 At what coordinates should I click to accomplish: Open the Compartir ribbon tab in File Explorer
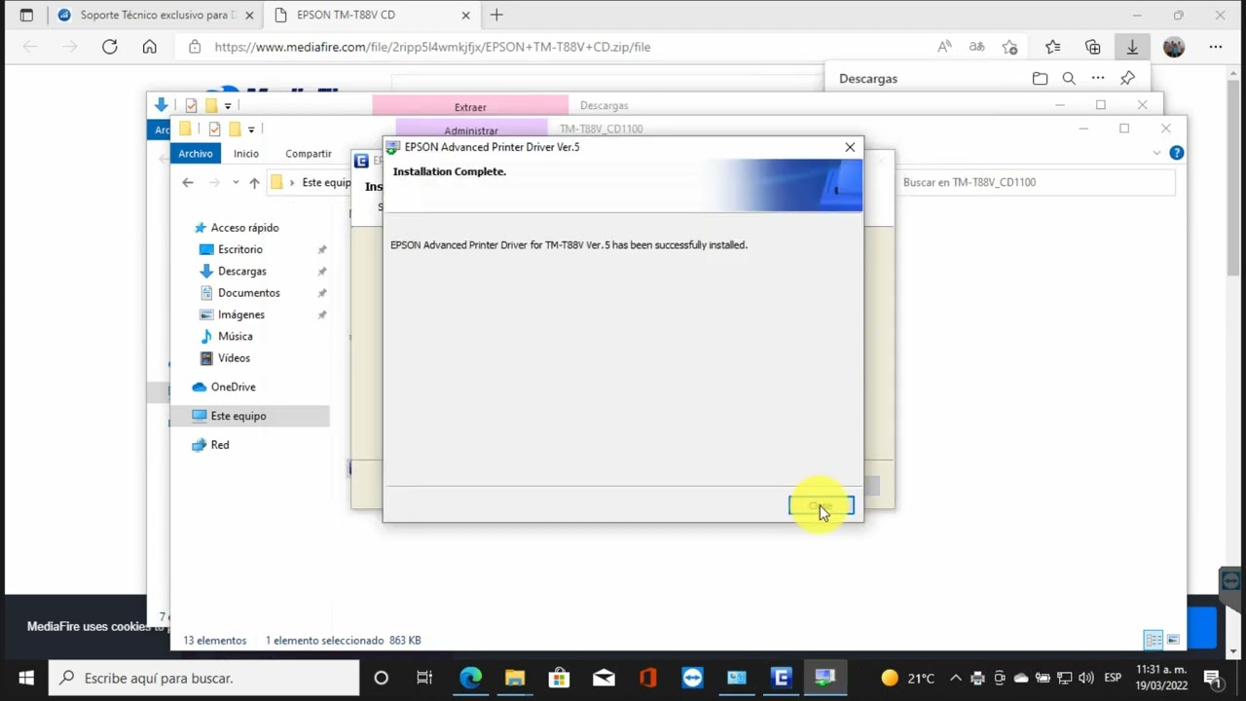click(309, 154)
